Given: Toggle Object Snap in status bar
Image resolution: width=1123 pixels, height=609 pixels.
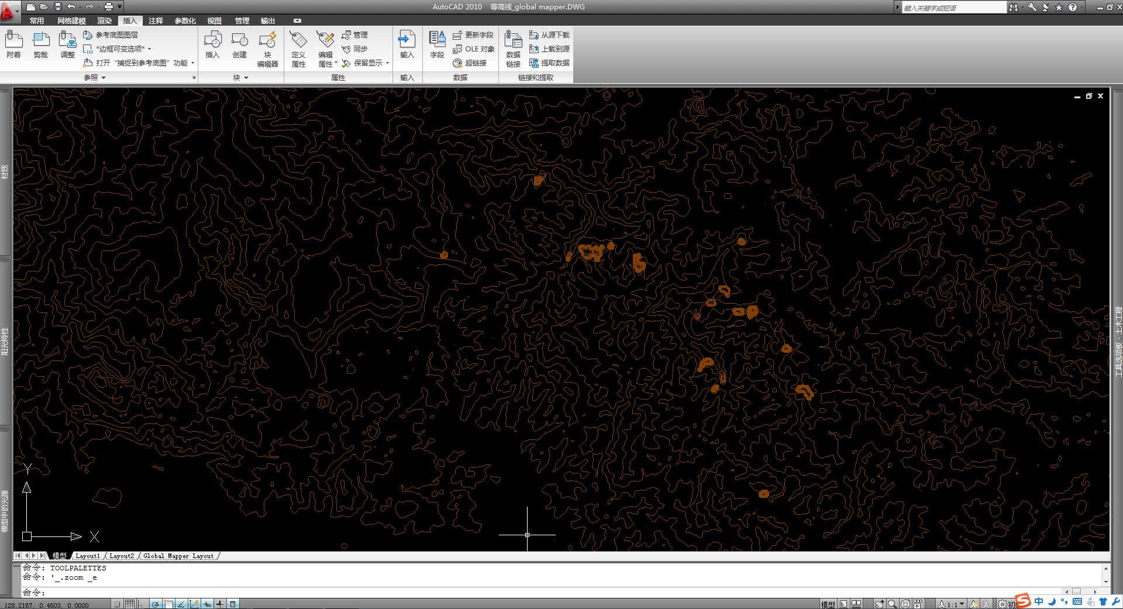Looking at the screenshot, I should tap(168, 604).
